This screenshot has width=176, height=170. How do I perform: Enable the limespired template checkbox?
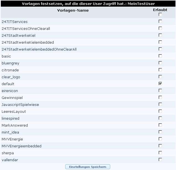[x=160, y=118]
